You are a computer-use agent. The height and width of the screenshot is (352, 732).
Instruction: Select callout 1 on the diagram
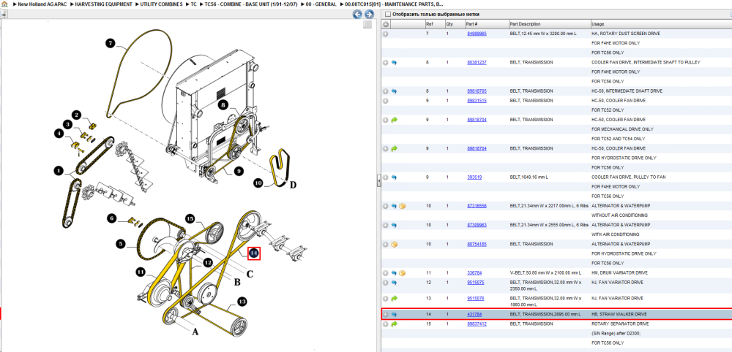tap(59, 172)
